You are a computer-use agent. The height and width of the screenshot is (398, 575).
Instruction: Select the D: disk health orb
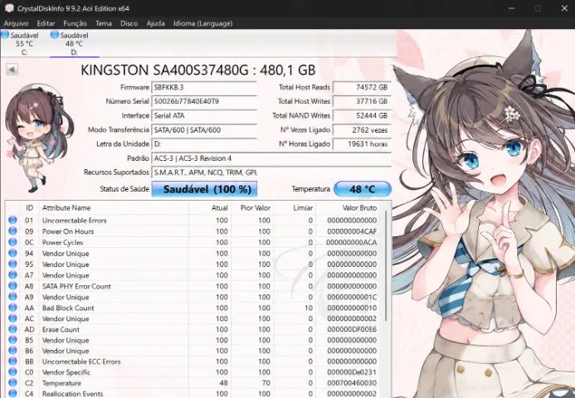[55, 35]
